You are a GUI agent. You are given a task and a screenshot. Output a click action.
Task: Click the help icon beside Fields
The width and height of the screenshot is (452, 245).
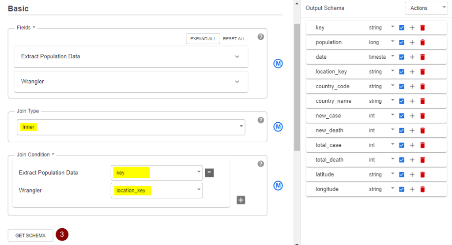pyautogui.click(x=261, y=37)
